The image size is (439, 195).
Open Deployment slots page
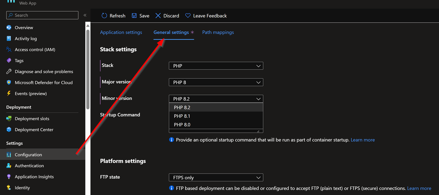(x=32, y=119)
